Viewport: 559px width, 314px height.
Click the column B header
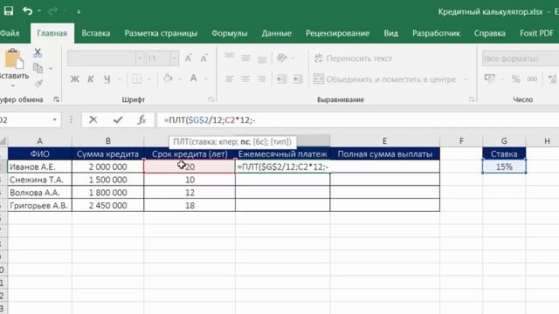pyautogui.click(x=107, y=141)
